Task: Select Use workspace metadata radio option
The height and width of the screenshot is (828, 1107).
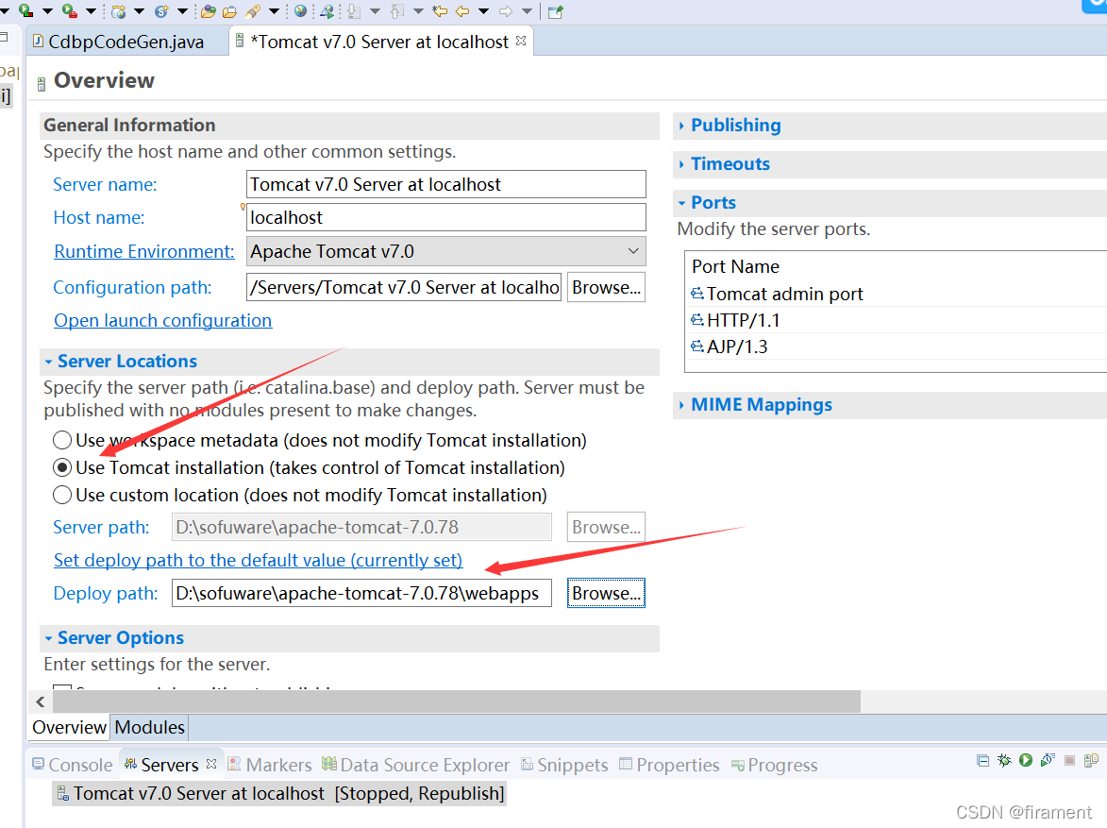Action: coord(62,440)
